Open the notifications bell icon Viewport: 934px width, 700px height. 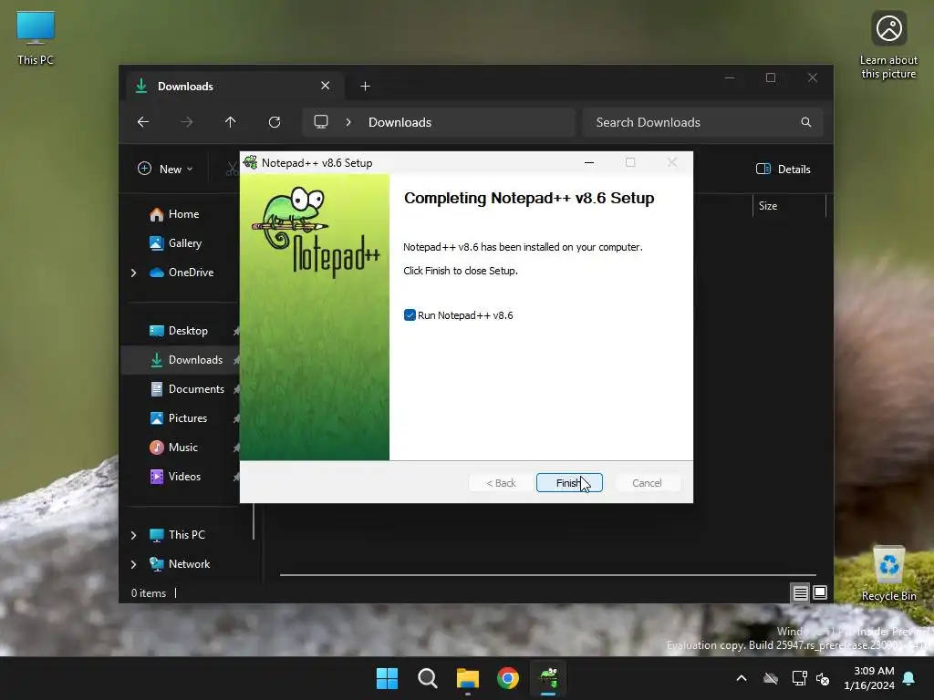coord(909,678)
